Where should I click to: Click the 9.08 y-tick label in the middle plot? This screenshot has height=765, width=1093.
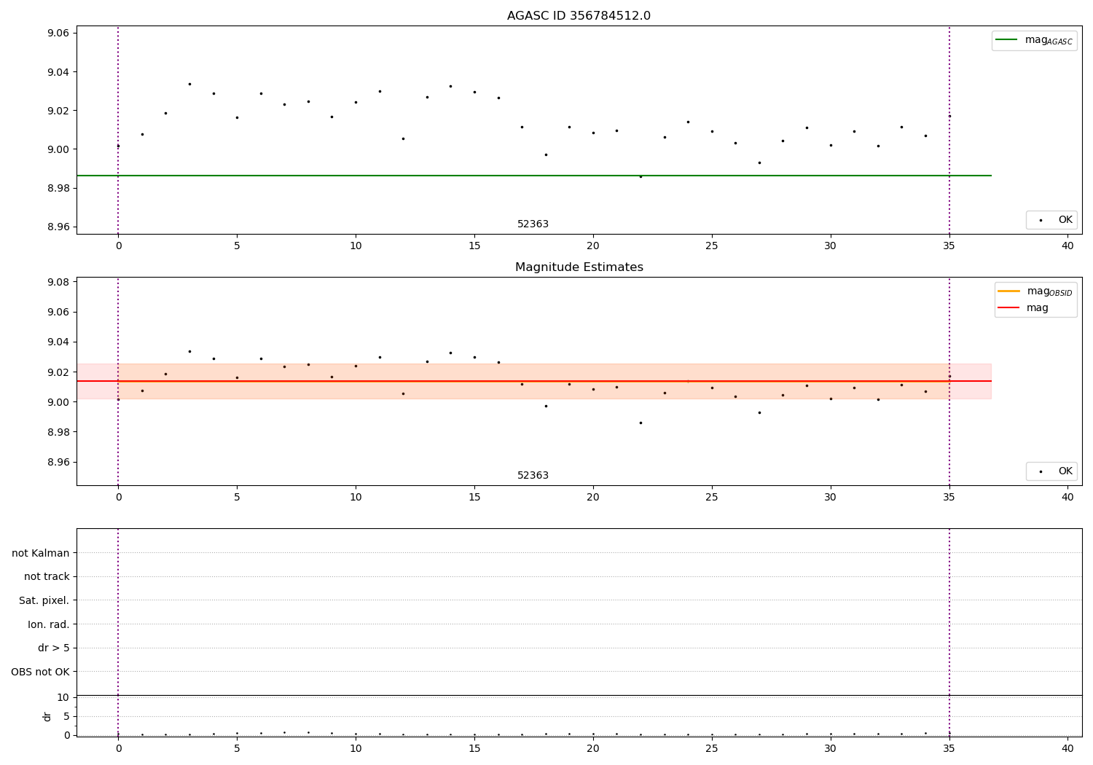(58, 282)
